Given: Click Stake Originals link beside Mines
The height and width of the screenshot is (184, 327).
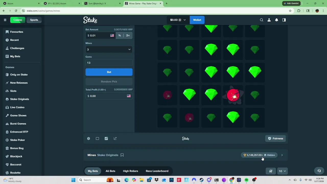Looking at the screenshot, I should click(108, 155).
